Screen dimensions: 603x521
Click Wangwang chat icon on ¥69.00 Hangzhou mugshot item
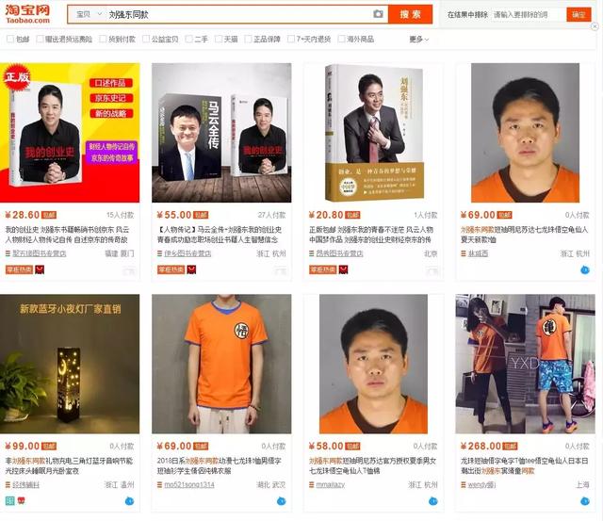pyautogui.click(x=584, y=269)
